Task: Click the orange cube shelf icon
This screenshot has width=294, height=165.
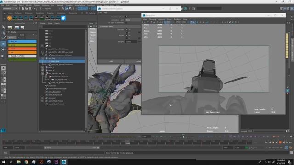Action: pyautogui.click(x=10, y=18)
